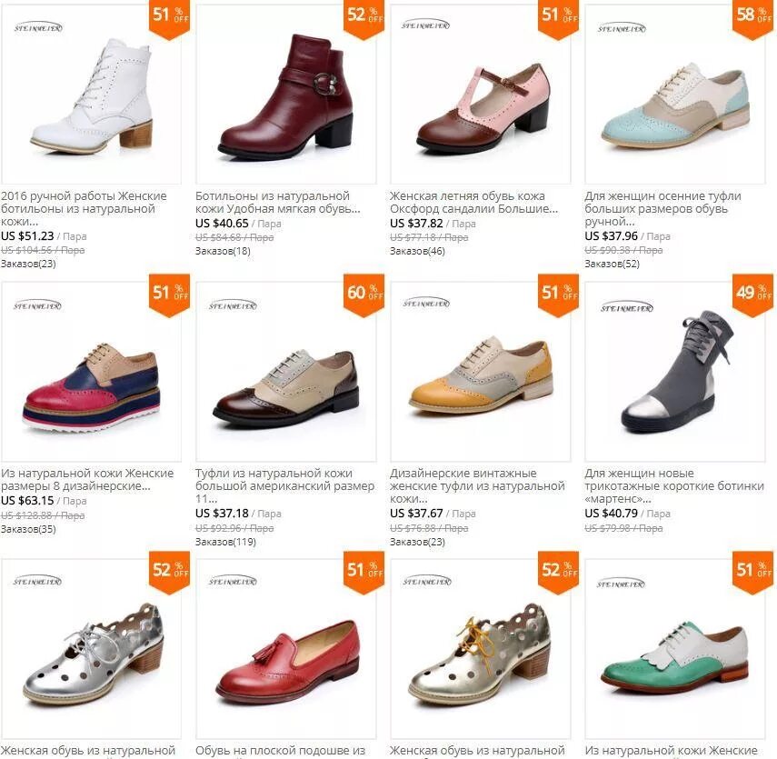This screenshot has height=759, width=777.
Task: Open the grey knit sock boot image
Action: click(x=675, y=372)
